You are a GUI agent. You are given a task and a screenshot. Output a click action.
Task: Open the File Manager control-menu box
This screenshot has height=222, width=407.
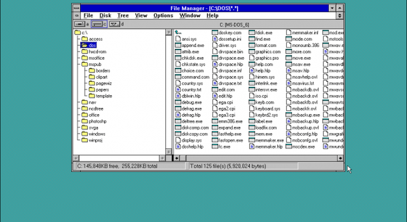(x=76, y=8)
